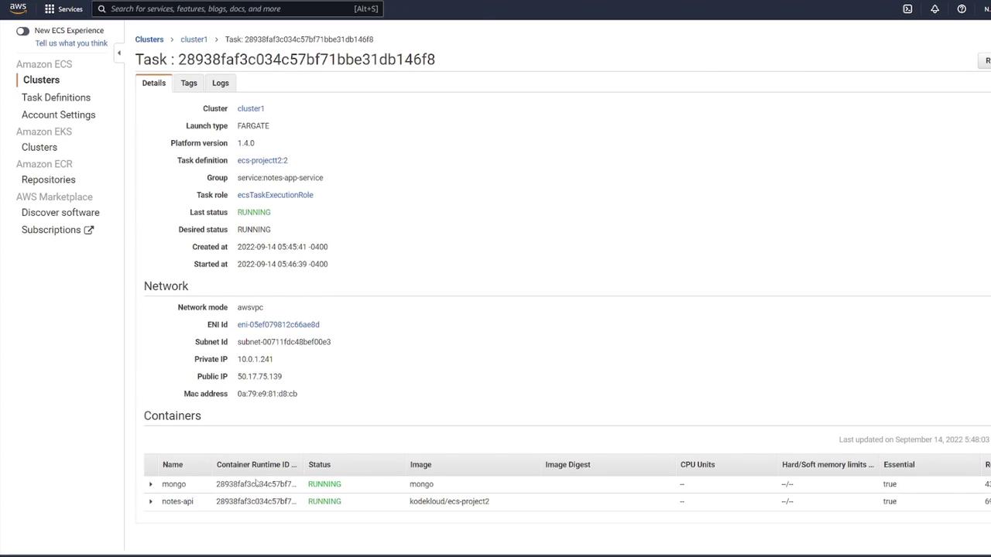Viewport: 991px width, 557px height.
Task: Collapse the left navigation panel arrow
Action: coord(119,53)
